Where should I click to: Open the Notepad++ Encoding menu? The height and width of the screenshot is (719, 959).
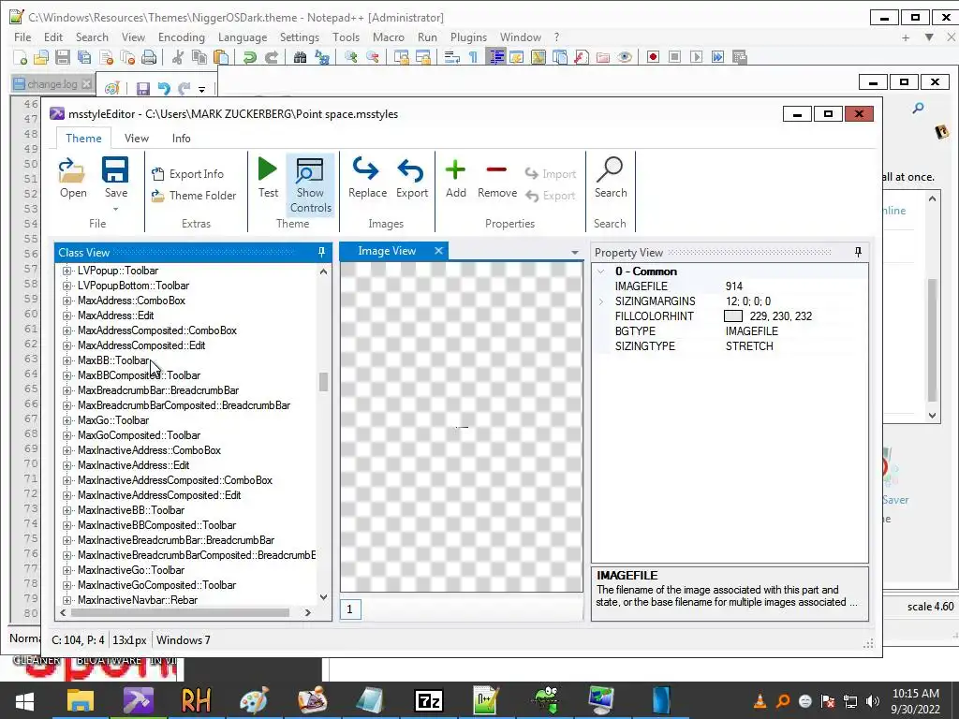[182, 37]
